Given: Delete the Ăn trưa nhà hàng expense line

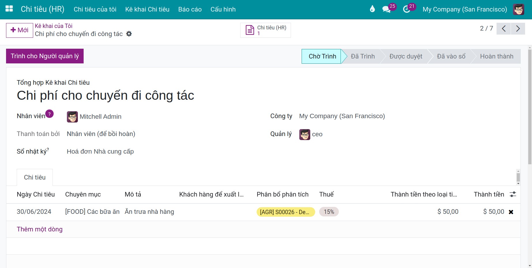Looking at the screenshot, I should tap(511, 212).
